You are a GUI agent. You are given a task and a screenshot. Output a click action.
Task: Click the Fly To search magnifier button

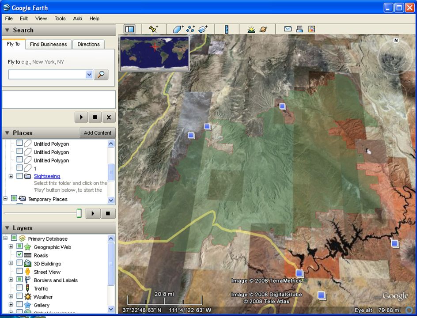pos(101,74)
